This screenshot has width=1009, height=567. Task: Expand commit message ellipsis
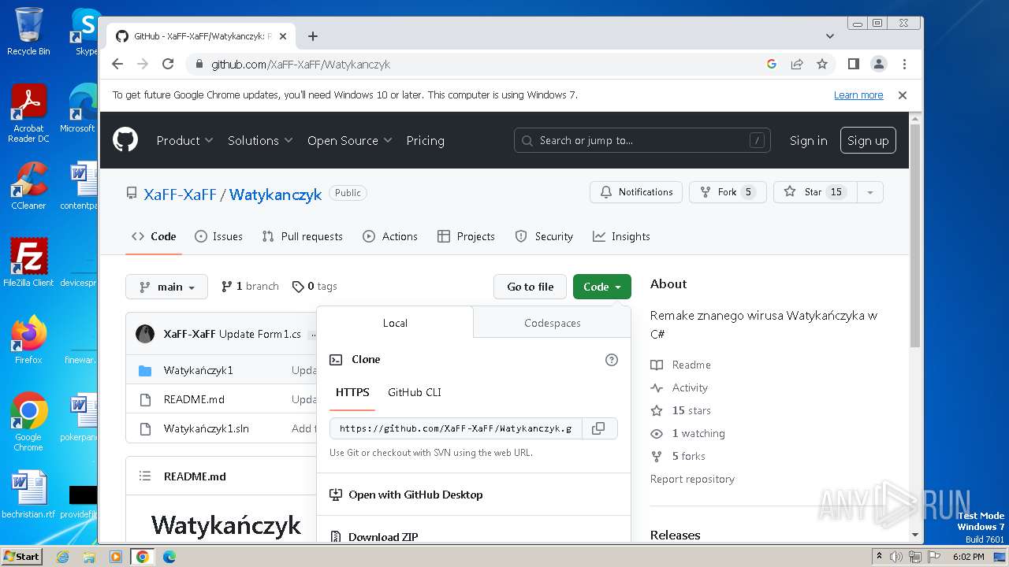(x=313, y=334)
